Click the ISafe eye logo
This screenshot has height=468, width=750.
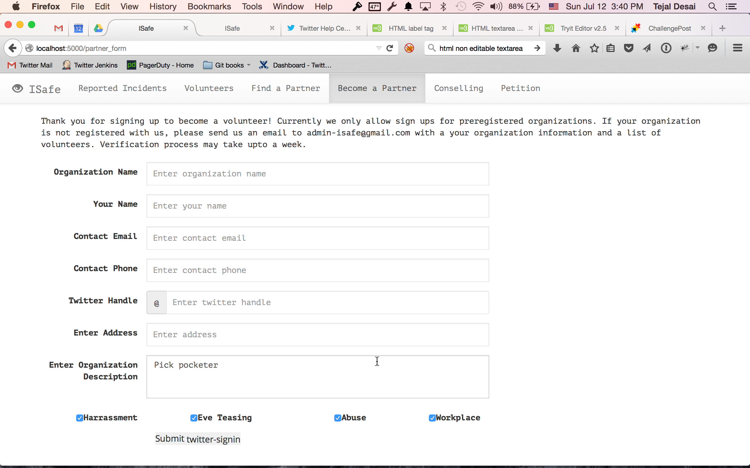point(18,89)
